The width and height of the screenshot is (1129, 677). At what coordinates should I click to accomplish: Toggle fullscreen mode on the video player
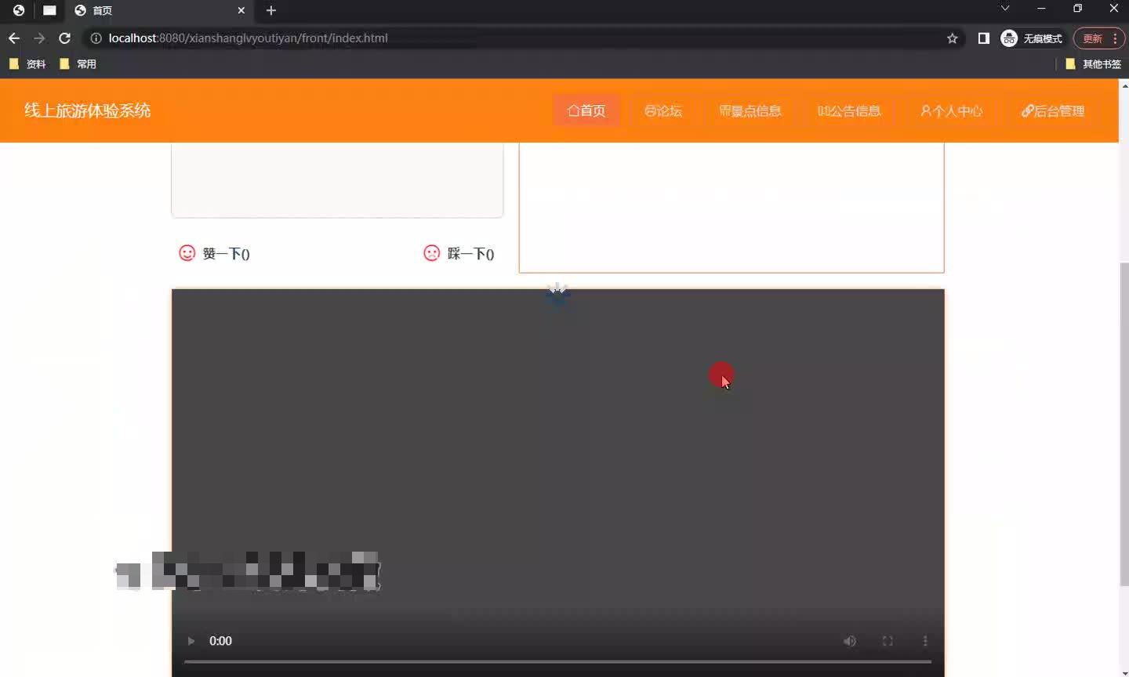(888, 641)
